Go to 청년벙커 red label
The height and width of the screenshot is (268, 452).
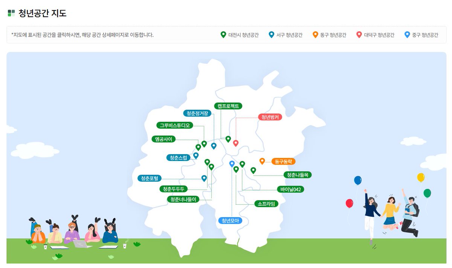click(270, 117)
